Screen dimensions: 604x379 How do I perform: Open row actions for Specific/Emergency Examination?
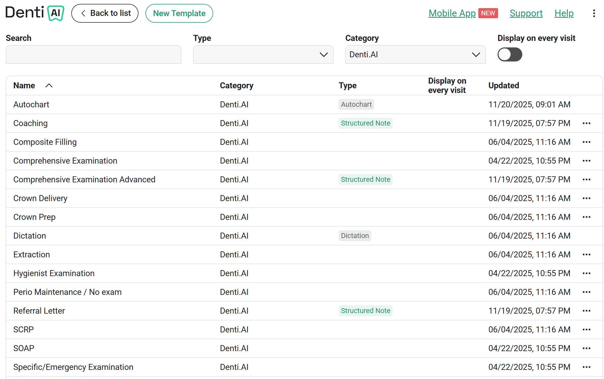[x=586, y=367]
